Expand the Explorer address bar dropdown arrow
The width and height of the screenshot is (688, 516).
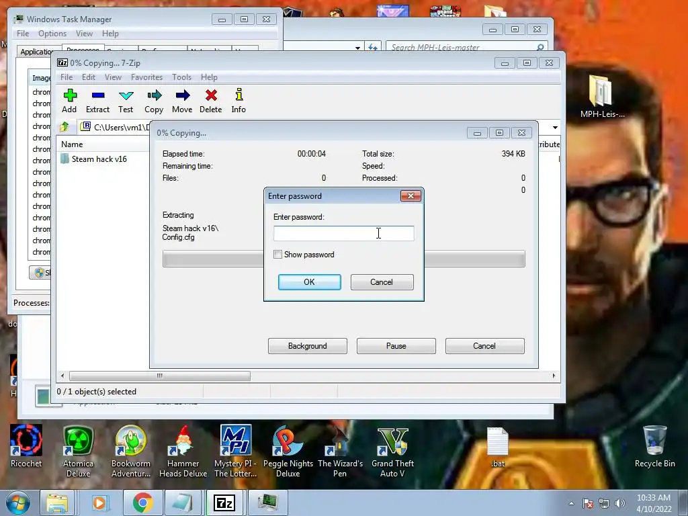pos(357,48)
